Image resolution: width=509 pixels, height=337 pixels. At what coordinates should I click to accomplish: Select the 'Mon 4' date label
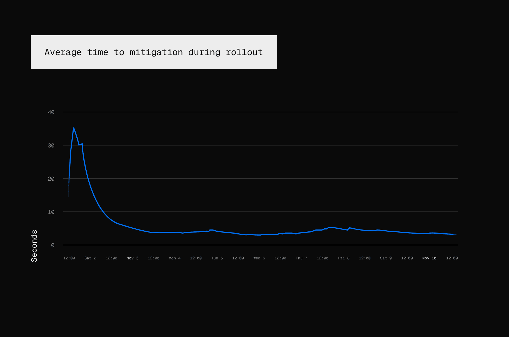(175, 258)
